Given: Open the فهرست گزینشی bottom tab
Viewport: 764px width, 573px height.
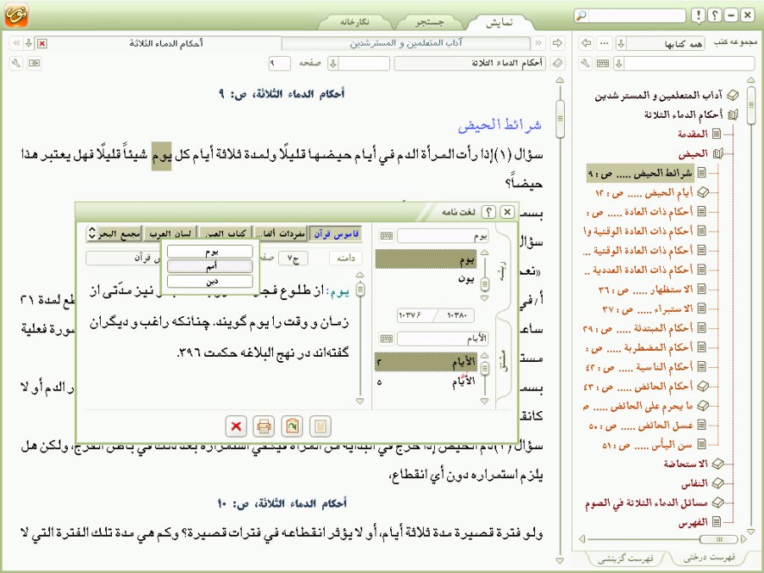Looking at the screenshot, I should [x=625, y=558].
